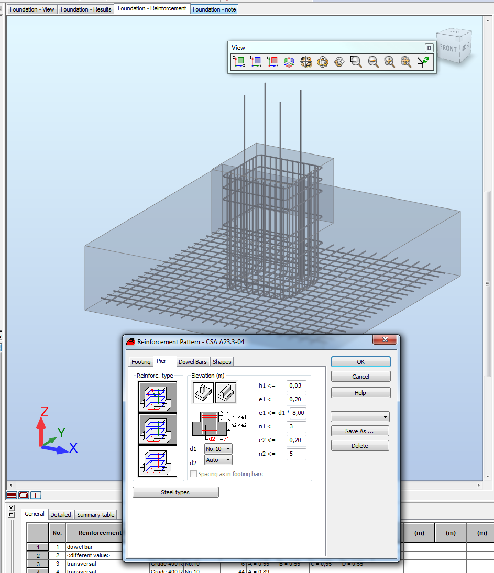Click the pan view icon in View toolbar
The image size is (494, 573).
pyautogui.click(x=406, y=62)
